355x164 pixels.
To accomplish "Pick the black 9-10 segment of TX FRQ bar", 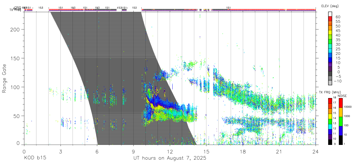I will coord(330,142).
